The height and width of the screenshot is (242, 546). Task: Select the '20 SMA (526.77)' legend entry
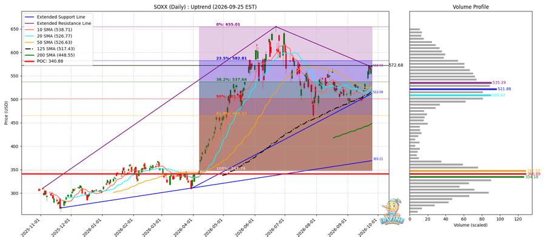pyautogui.click(x=53, y=36)
